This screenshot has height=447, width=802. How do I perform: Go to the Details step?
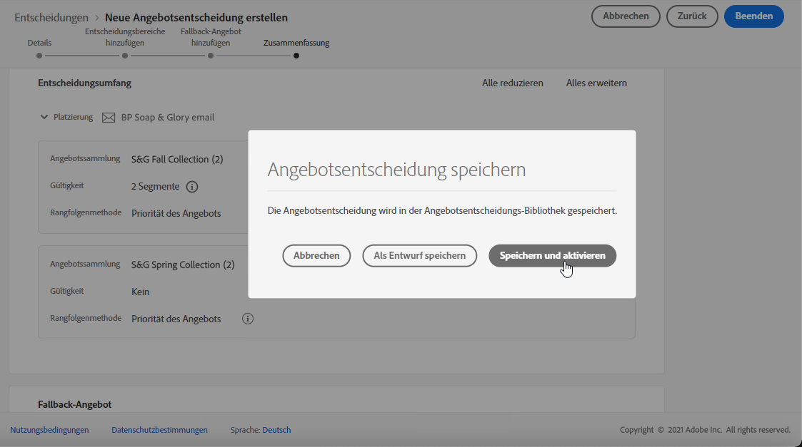pos(39,43)
